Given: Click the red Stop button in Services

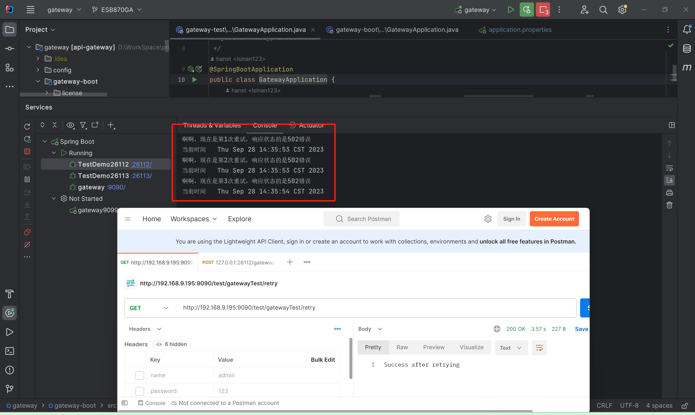Looking at the screenshot, I should tap(27, 152).
